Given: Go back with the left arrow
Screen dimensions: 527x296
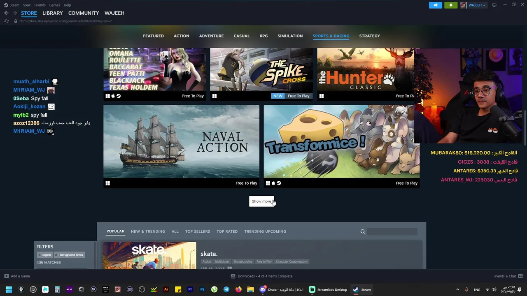Looking at the screenshot, I should click(6, 13).
